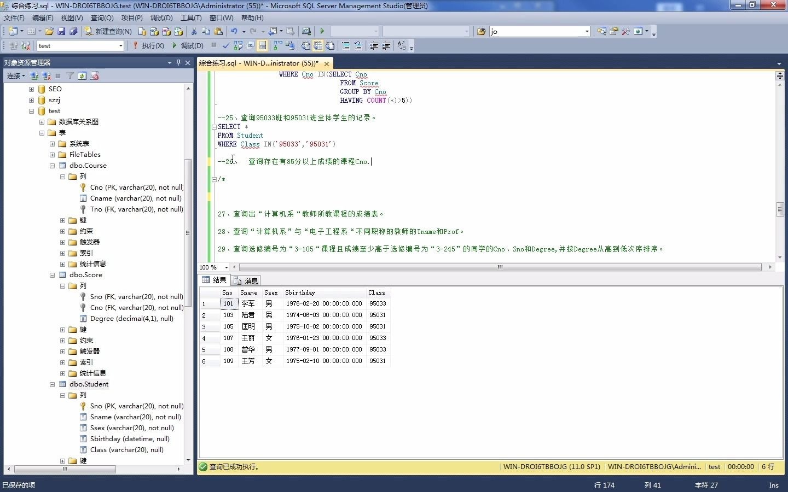This screenshot has width=788, height=492.
Task: Decrease indent of selected lines
Action: [x=374, y=45]
